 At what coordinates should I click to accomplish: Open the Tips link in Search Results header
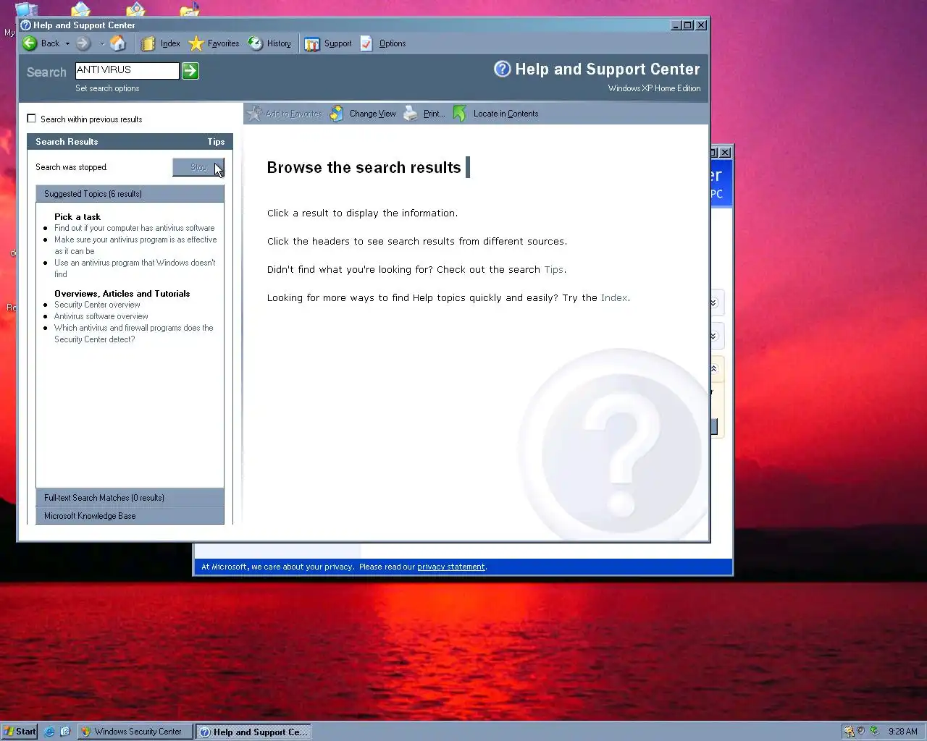pyautogui.click(x=216, y=142)
